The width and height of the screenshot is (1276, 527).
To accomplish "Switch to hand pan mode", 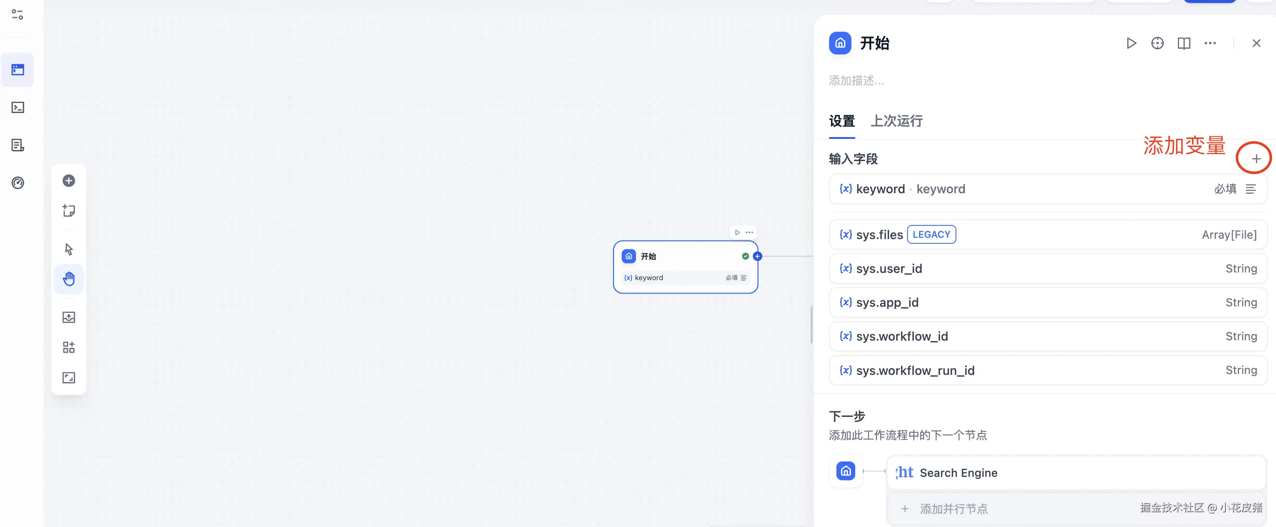I will point(69,279).
